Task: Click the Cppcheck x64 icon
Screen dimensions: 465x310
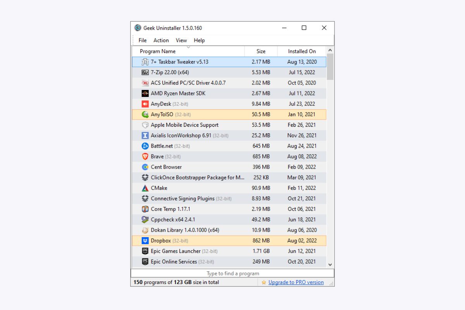Action: click(146, 219)
